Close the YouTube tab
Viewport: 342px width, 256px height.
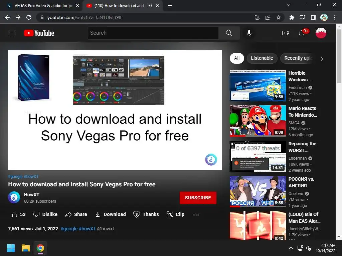click(157, 6)
